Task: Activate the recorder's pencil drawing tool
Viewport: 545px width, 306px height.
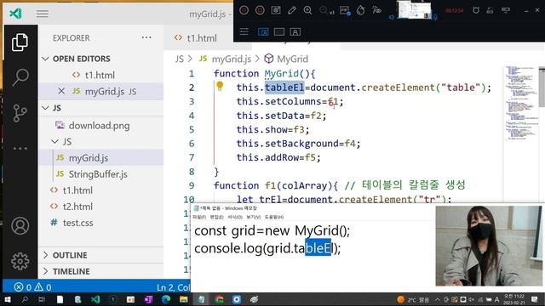Action: coord(291,10)
